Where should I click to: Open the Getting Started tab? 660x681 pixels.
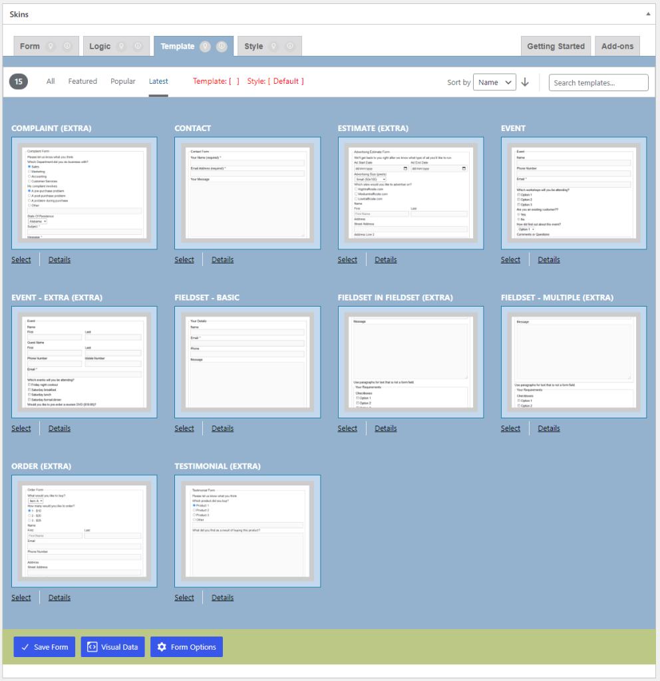556,46
